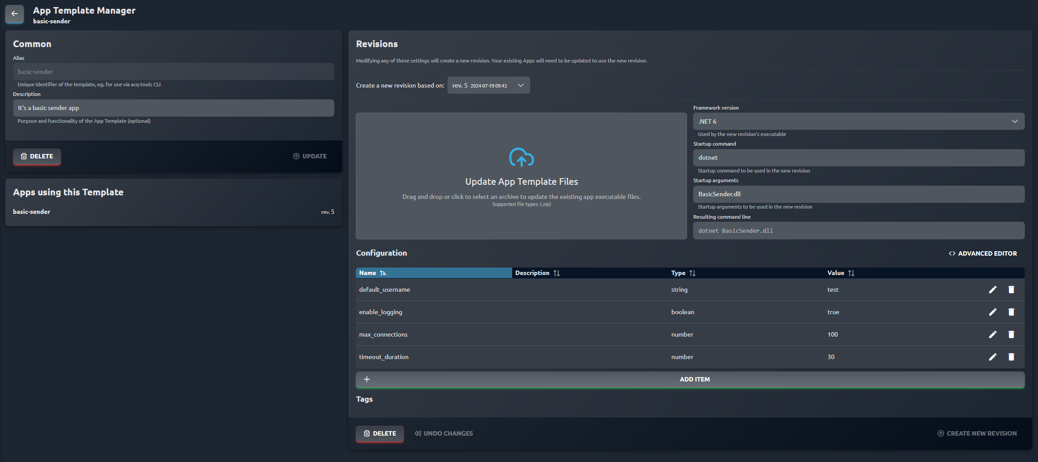Edit the enable_logging row

[993, 312]
